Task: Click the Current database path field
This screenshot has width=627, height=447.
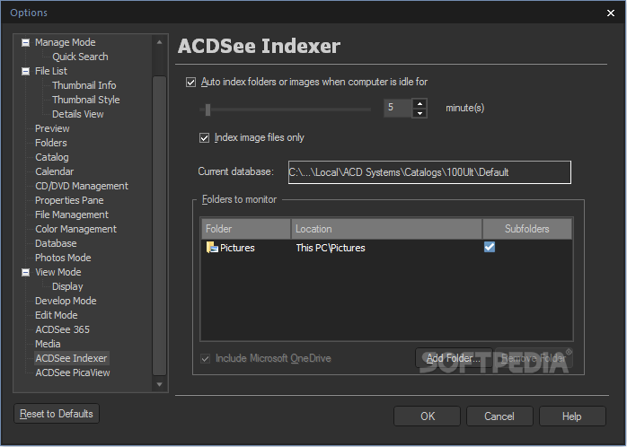Action: (x=429, y=172)
